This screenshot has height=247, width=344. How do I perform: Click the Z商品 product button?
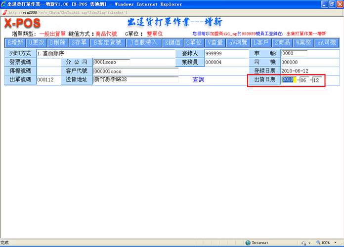(x=283, y=42)
